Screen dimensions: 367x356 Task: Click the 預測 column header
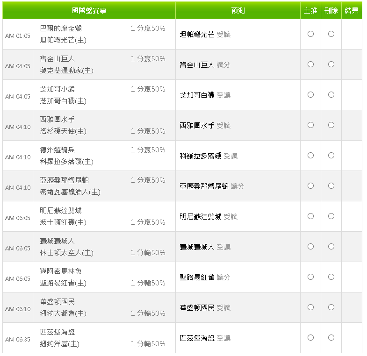click(x=238, y=11)
